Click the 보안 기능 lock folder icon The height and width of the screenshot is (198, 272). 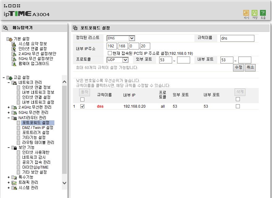pos(14,148)
